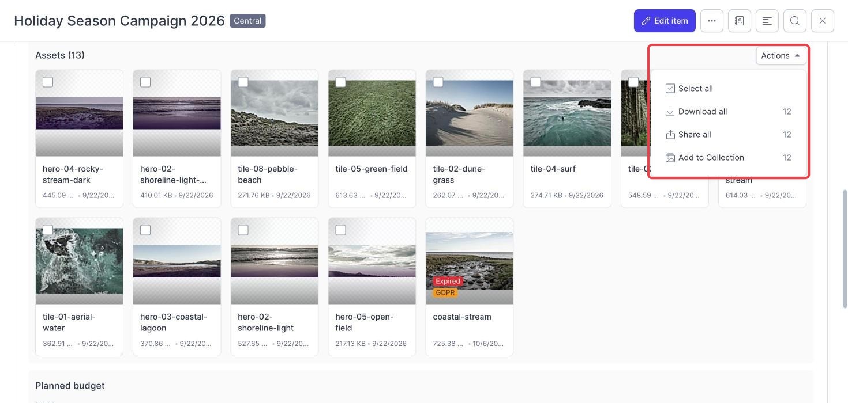Click the tile-04-surf file name

pos(553,169)
